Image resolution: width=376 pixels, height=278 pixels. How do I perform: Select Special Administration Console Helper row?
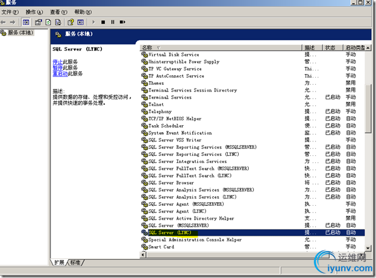coord(252,239)
